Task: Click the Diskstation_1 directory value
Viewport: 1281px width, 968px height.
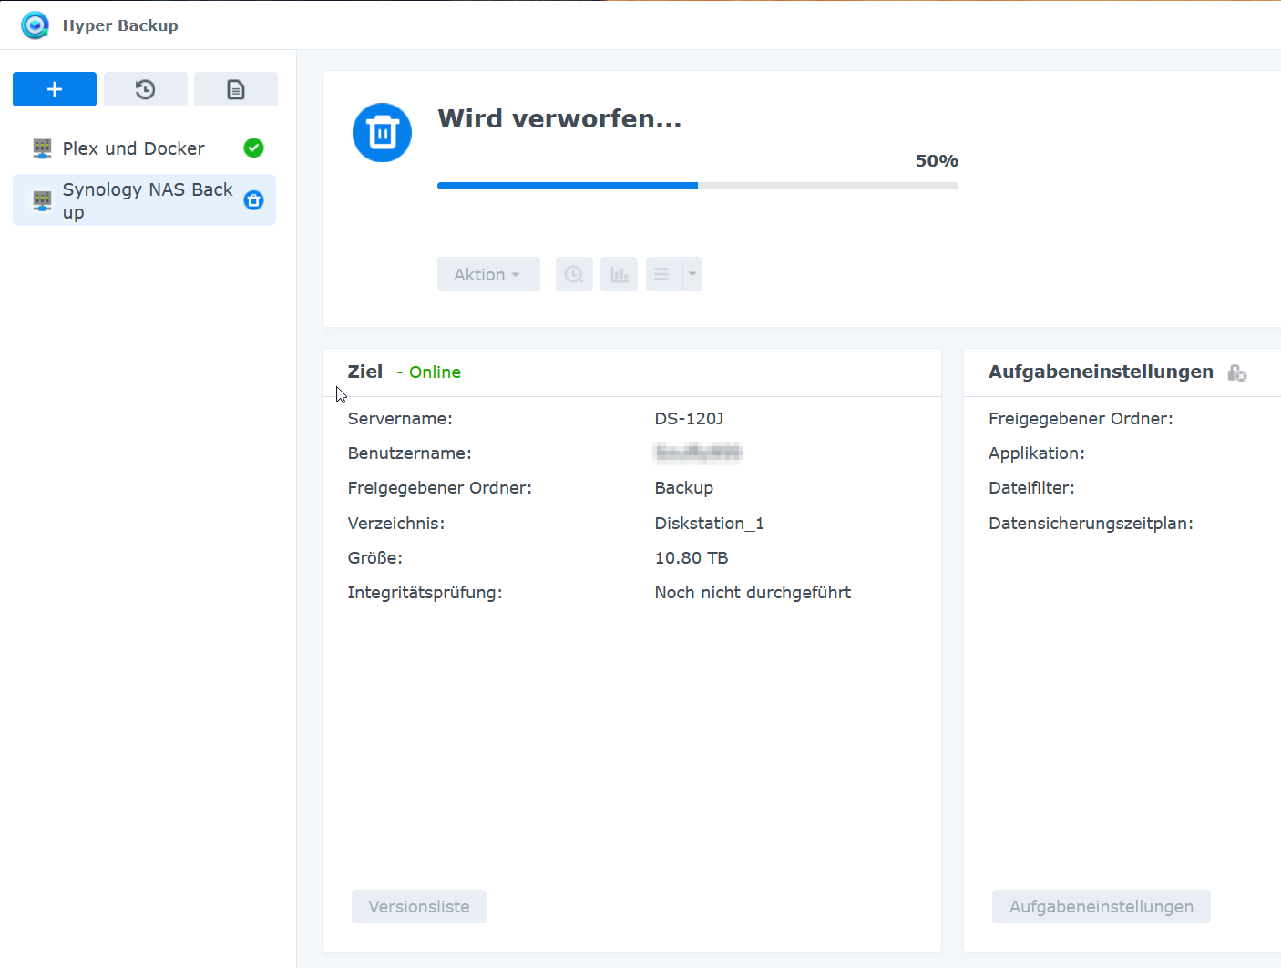Action: coord(710,524)
